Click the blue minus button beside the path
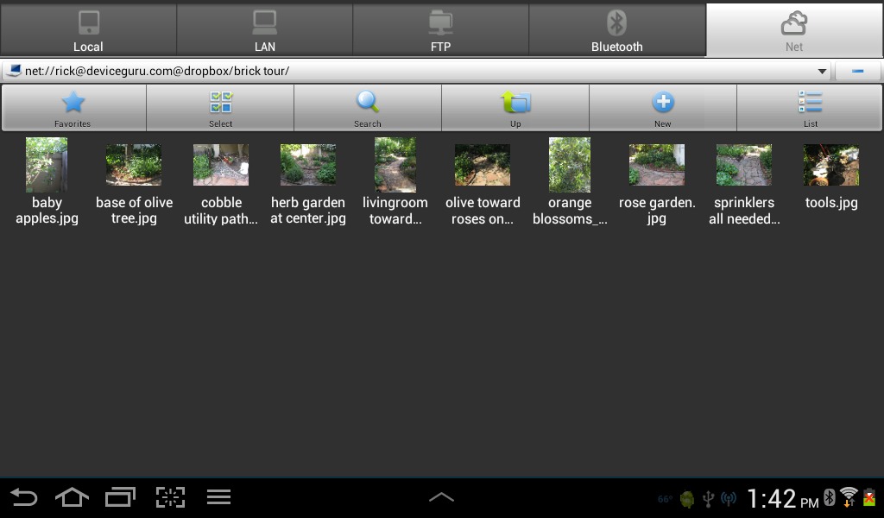The height and width of the screenshot is (518, 884). point(857,71)
